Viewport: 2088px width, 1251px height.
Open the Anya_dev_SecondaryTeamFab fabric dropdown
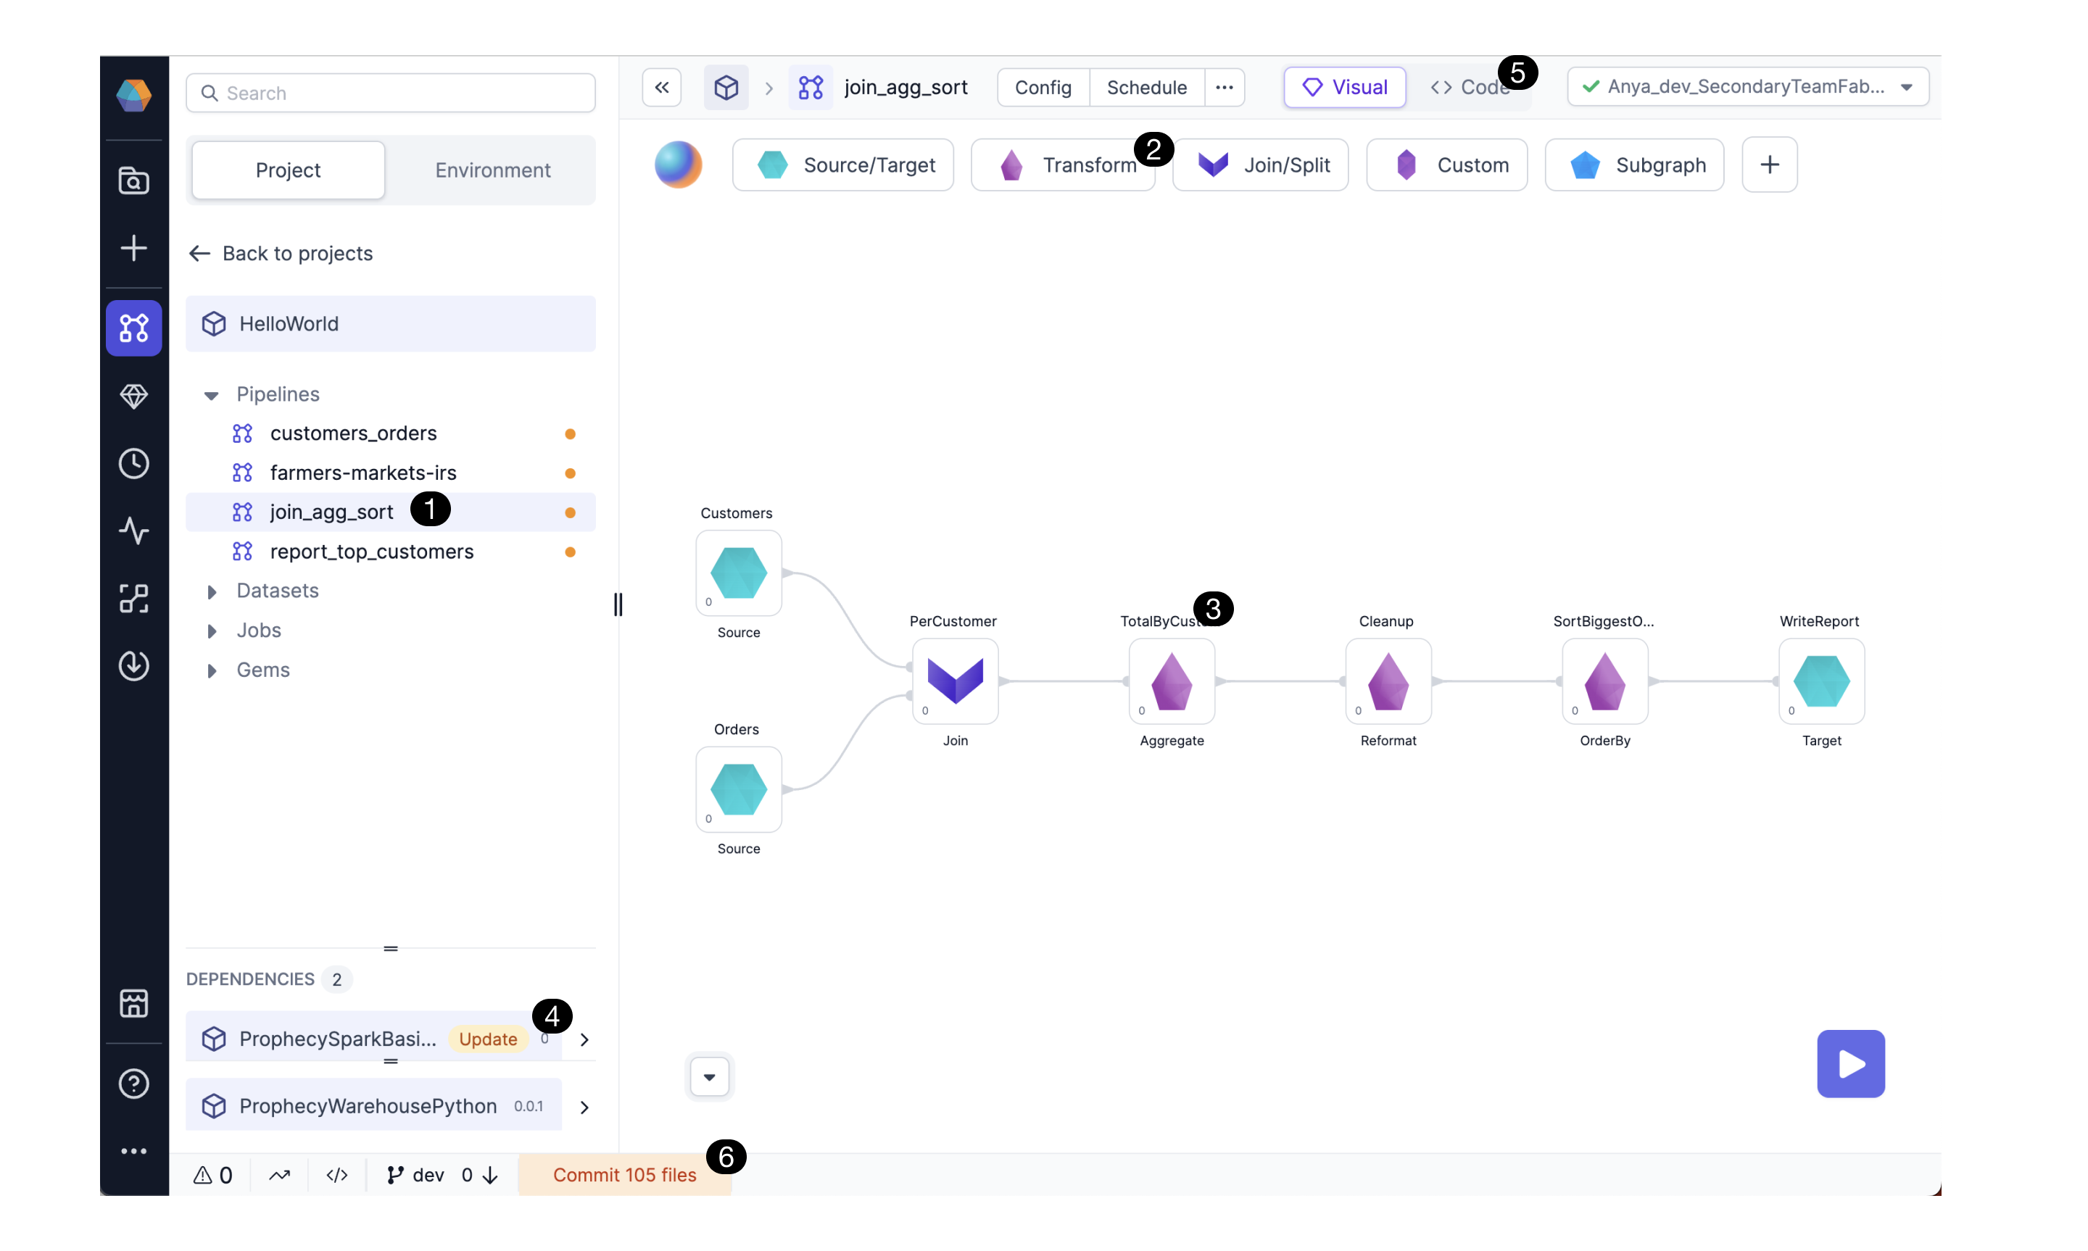coord(1747,87)
